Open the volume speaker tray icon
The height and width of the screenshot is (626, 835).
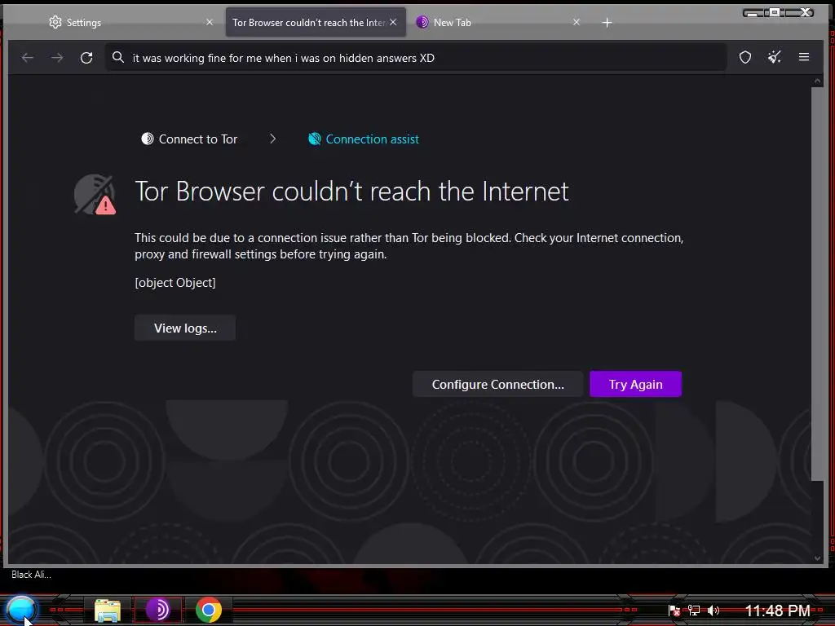[714, 611]
